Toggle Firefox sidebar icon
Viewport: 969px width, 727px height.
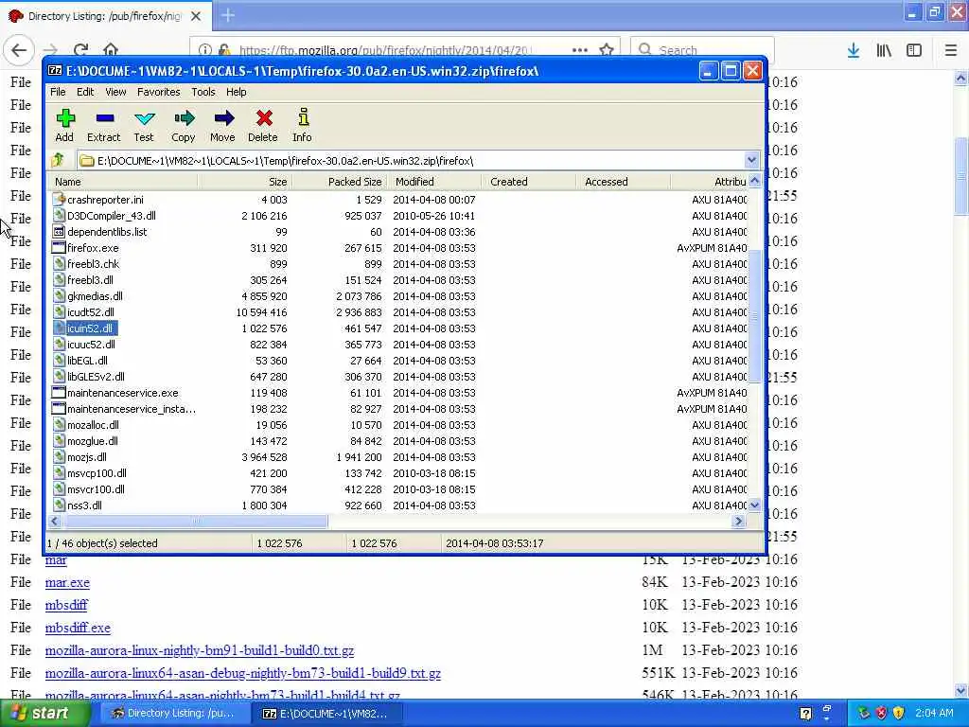click(x=914, y=50)
